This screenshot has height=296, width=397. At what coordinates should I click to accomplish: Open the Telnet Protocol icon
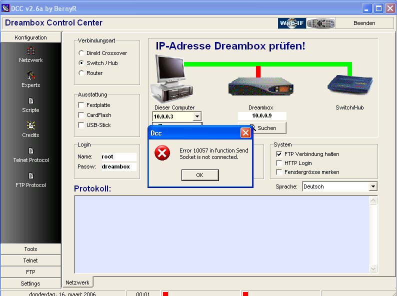pos(31,151)
